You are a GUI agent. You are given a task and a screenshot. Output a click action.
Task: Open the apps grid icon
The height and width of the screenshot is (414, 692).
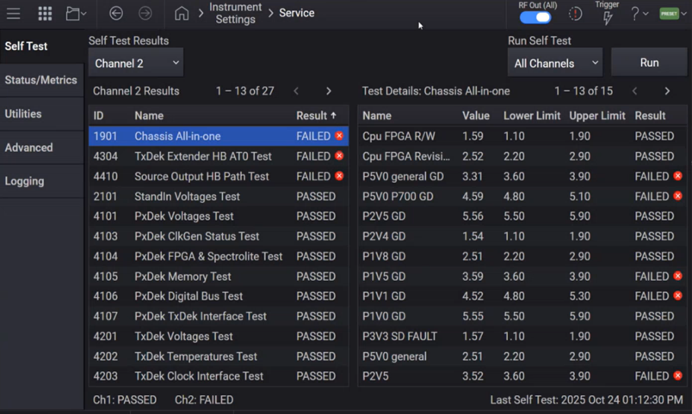tap(45, 14)
